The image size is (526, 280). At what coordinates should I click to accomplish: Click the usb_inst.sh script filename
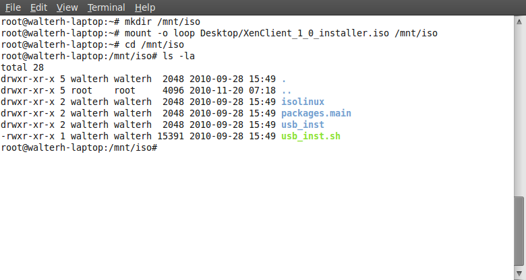(311, 136)
